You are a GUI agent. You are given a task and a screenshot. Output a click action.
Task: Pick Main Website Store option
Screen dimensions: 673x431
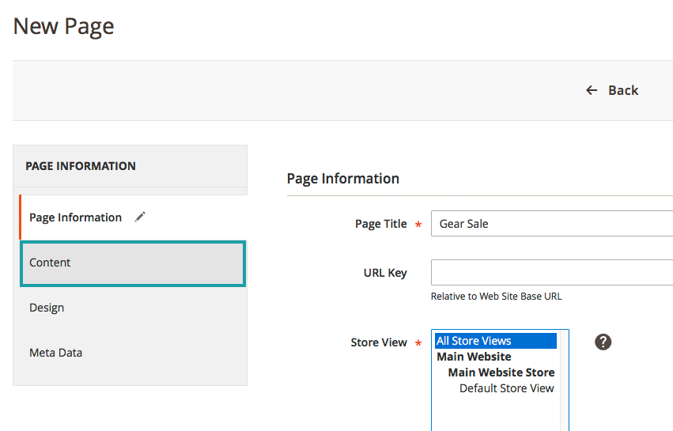501,372
